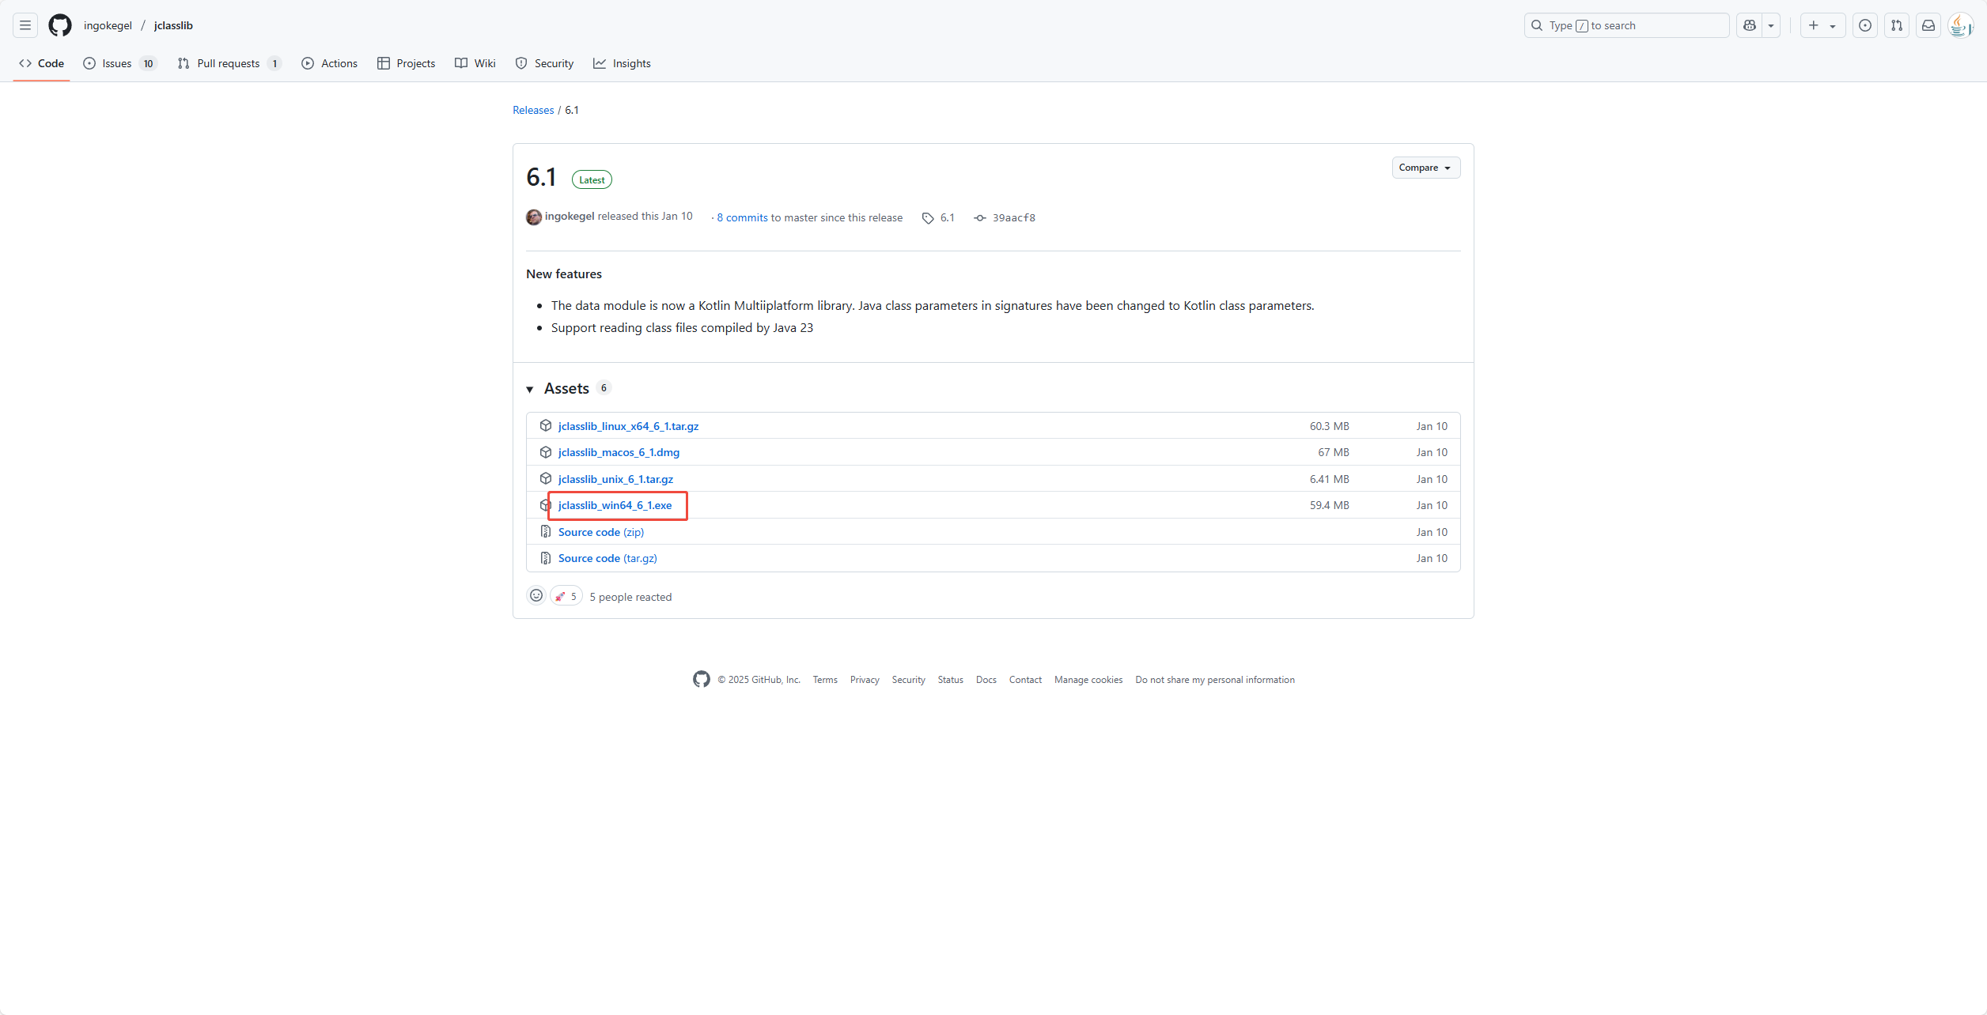Switch to the Pull requests tab
The image size is (1987, 1015).
pyautogui.click(x=229, y=63)
